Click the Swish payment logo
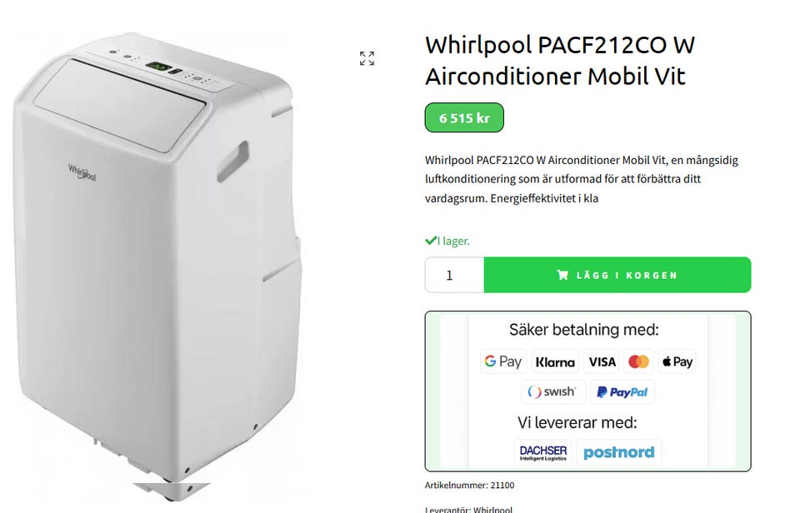The height and width of the screenshot is (513, 800). pos(553,391)
